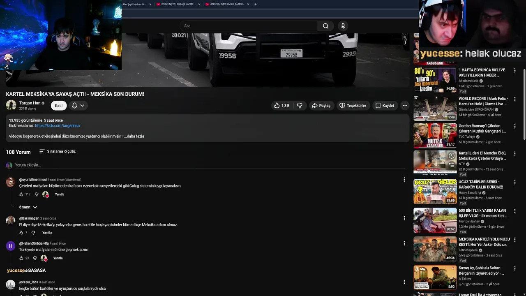Open menu for 600 BİN TL'lik video
526x296 pixels.
(x=514, y=211)
